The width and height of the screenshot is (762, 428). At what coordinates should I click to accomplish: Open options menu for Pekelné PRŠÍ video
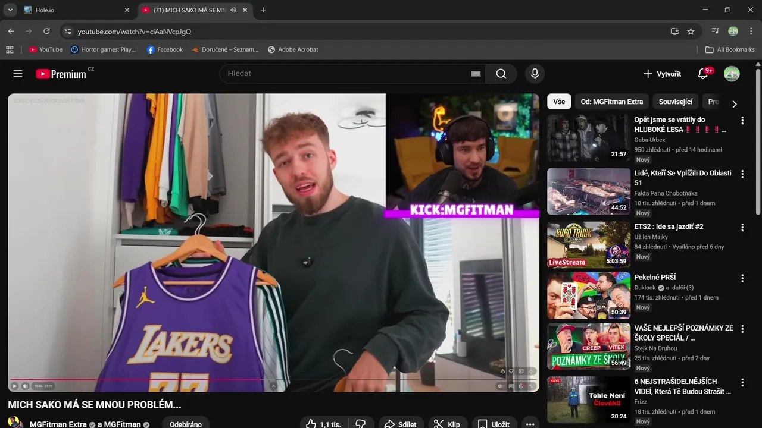pyautogui.click(x=742, y=278)
